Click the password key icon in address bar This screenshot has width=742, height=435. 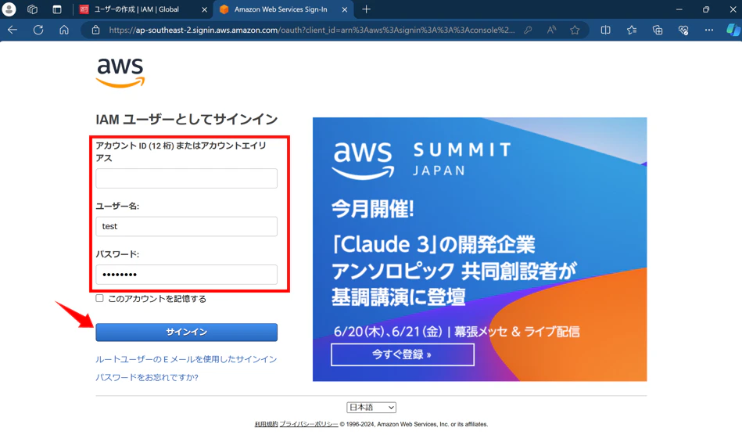(528, 30)
